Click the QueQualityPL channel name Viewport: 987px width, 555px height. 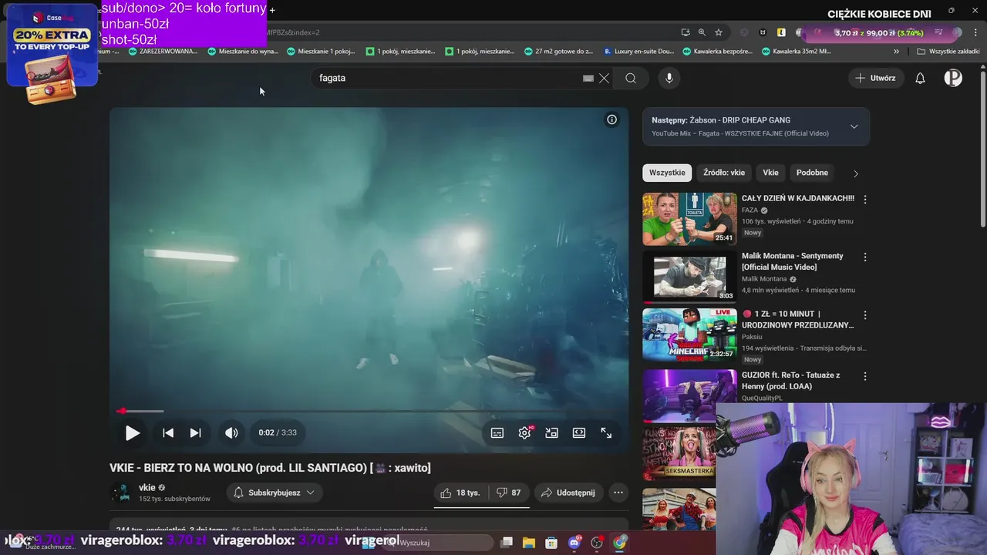click(762, 399)
